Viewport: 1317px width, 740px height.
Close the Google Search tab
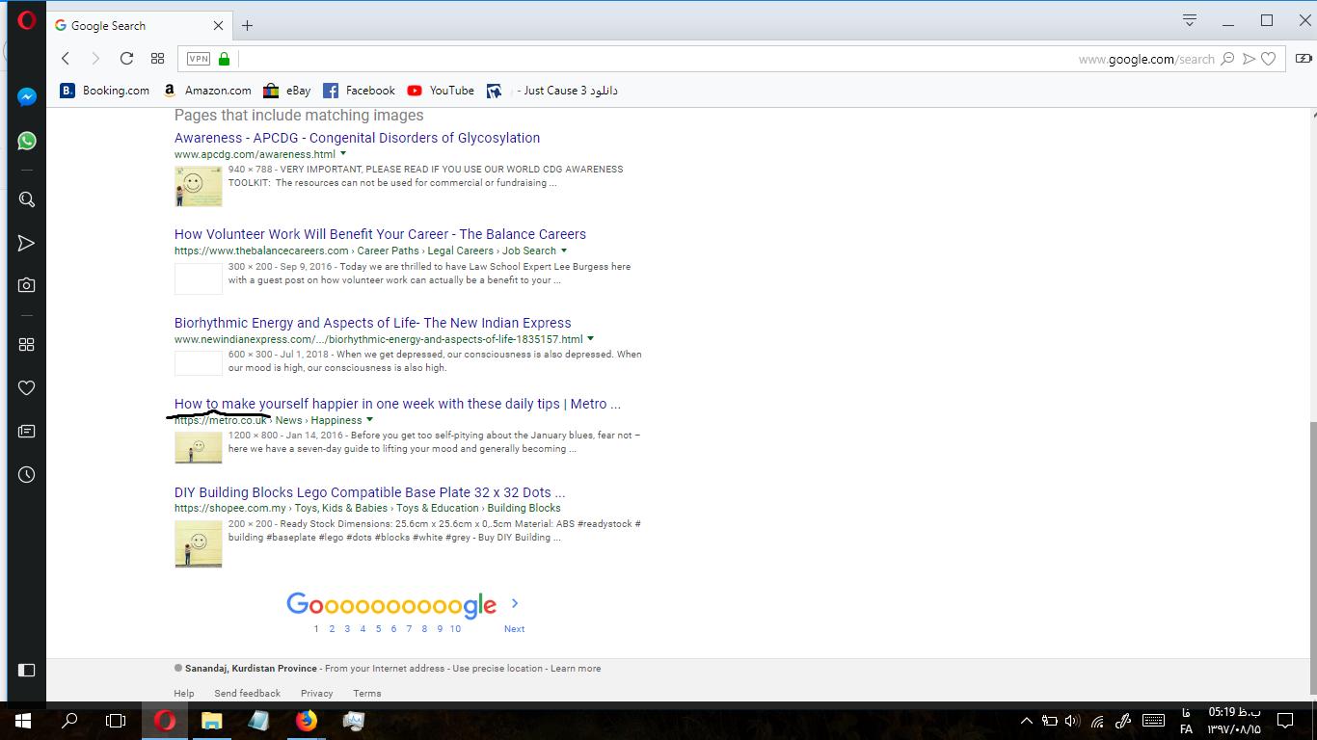[x=219, y=26]
